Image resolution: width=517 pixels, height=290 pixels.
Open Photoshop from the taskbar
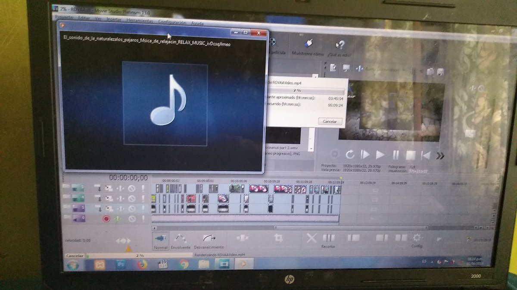(121, 265)
